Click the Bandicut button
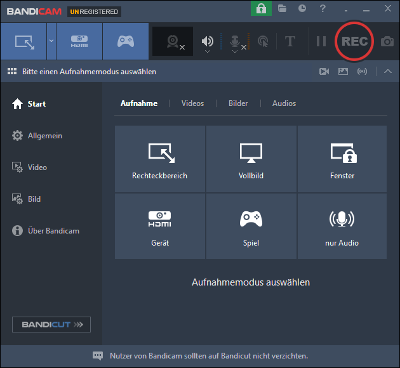Screen dimensions: 400x368 (51, 325)
